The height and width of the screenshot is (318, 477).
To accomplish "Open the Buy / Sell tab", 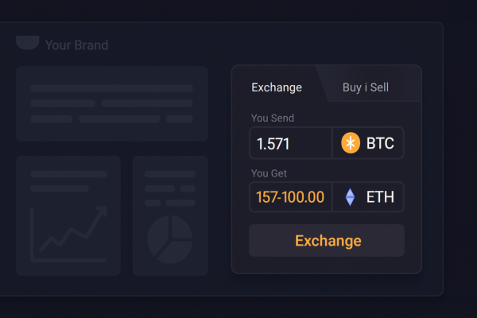I will [365, 87].
